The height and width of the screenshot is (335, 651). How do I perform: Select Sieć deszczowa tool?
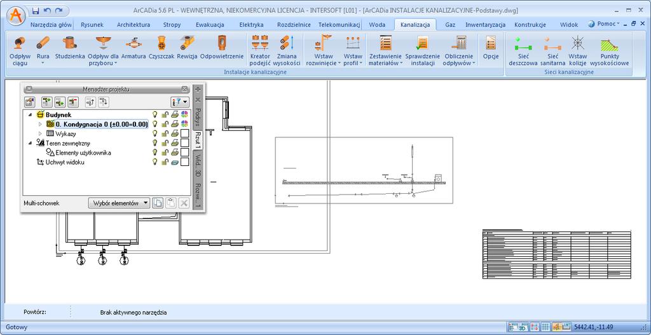[523, 51]
